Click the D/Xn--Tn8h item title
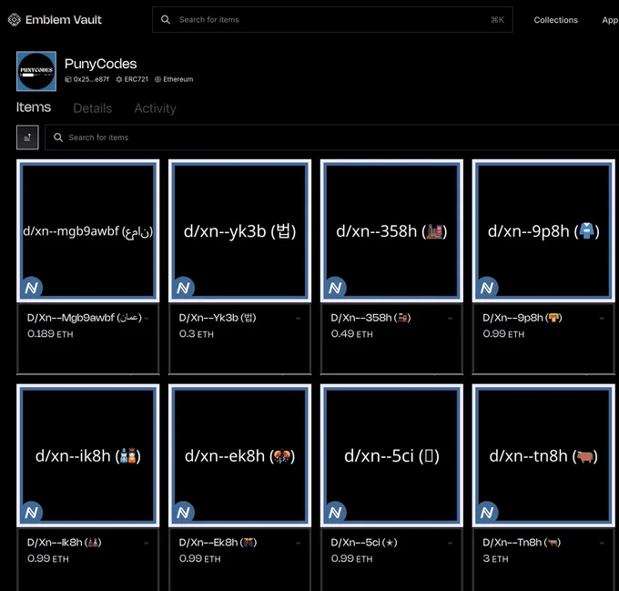This screenshot has width=619, height=591. tap(522, 542)
